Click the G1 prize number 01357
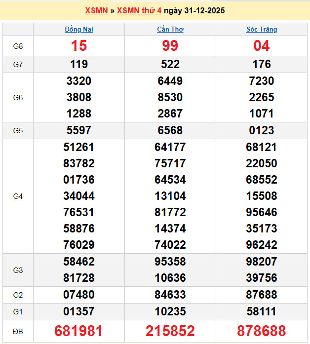The image size is (310, 344). point(79,311)
